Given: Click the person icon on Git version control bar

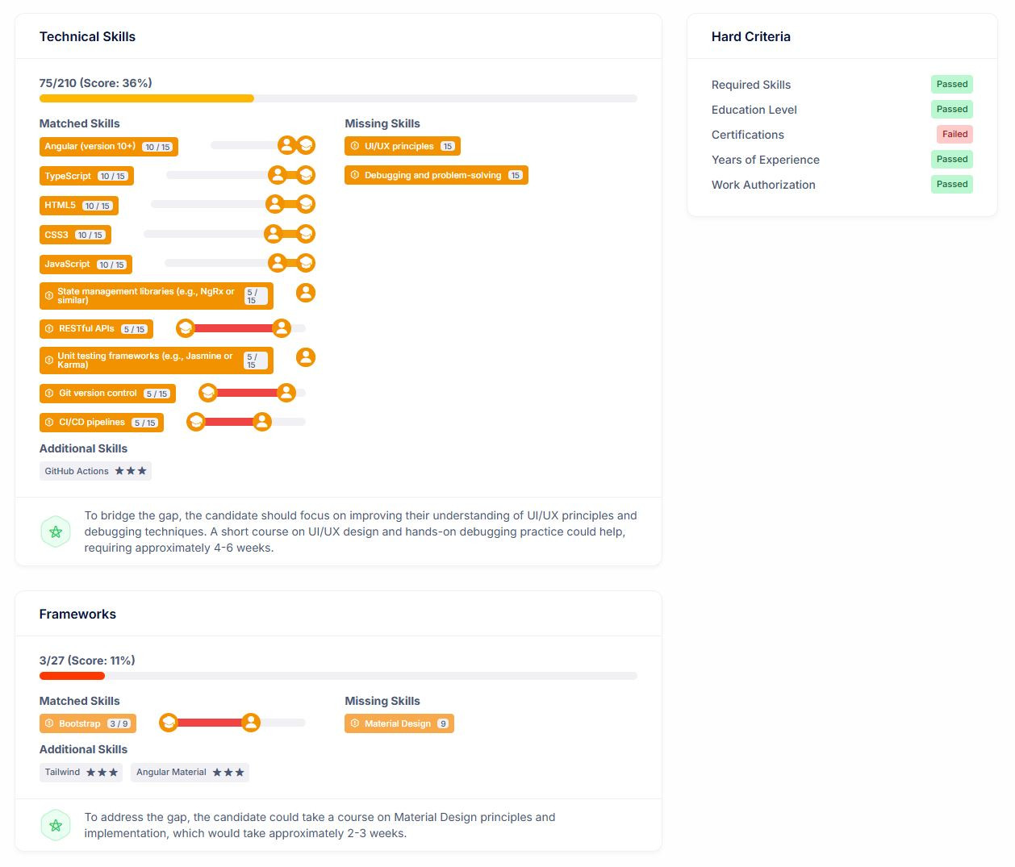Looking at the screenshot, I should click(x=286, y=393).
